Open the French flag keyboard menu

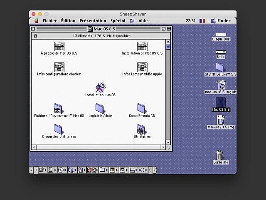pos(202,21)
